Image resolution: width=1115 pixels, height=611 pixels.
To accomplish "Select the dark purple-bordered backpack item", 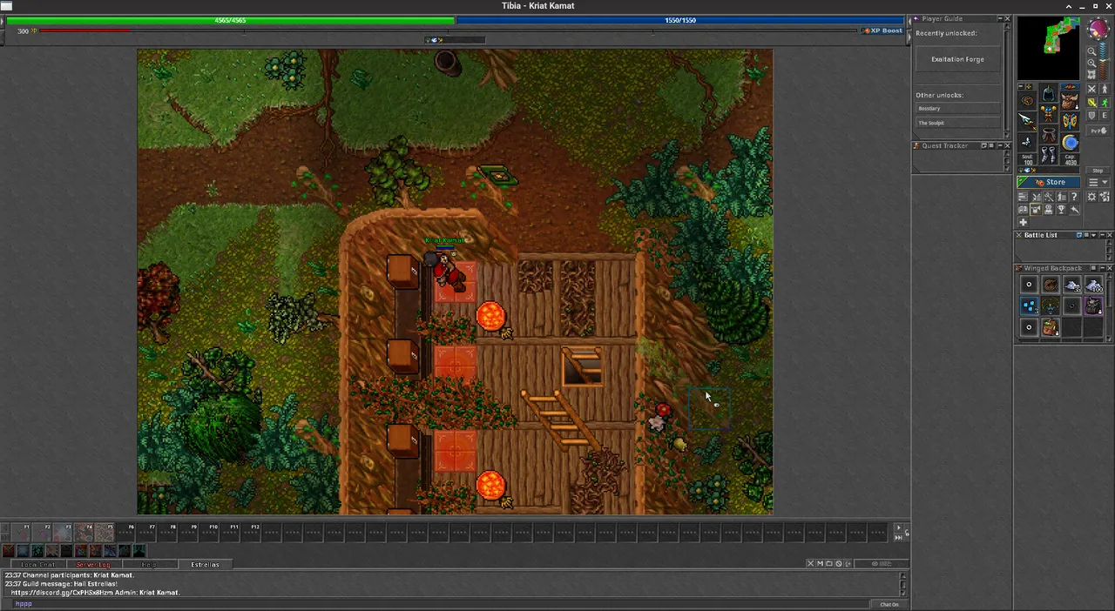I will pyautogui.click(x=1094, y=305).
